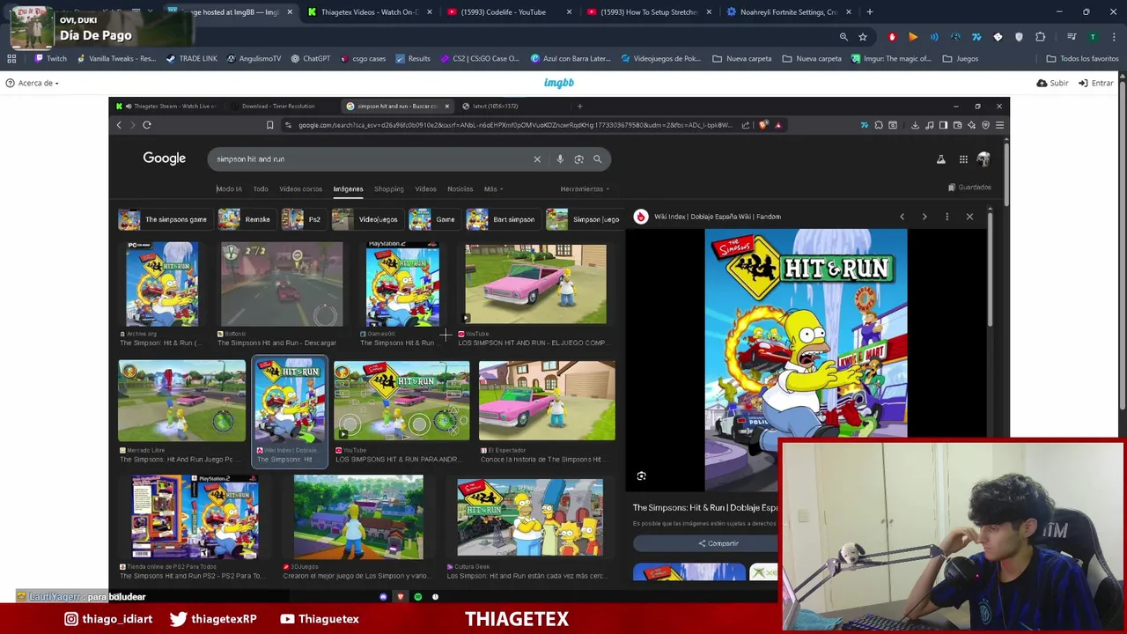The height and width of the screenshot is (634, 1127).
Task: Open the Google Labs flask icon
Action: [940, 159]
